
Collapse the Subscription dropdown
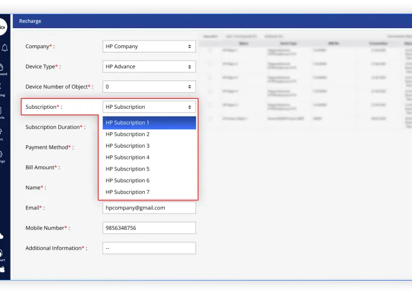tap(149, 107)
